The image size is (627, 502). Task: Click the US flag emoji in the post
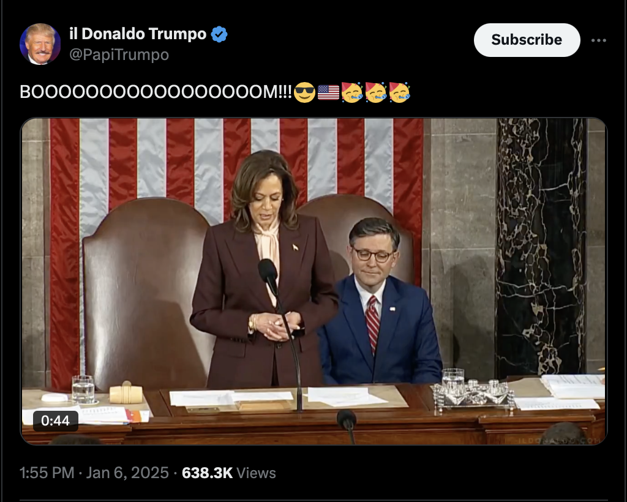pos(328,92)
